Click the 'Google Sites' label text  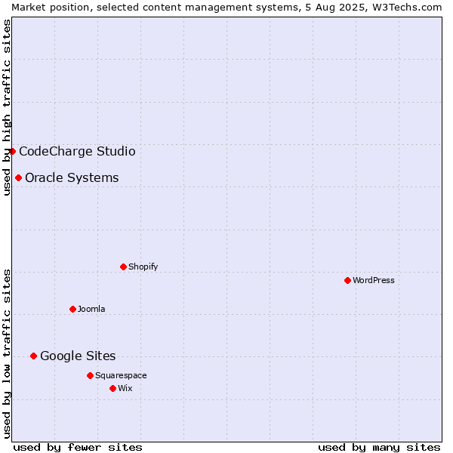tap(78, 356)
